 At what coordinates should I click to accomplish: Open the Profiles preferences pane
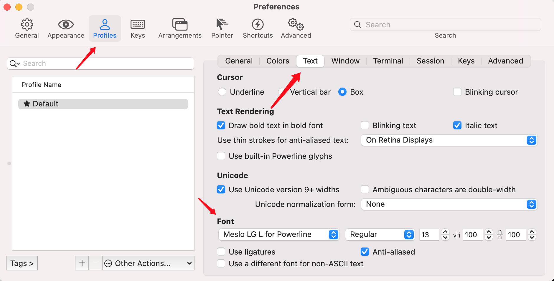[105, 29]
